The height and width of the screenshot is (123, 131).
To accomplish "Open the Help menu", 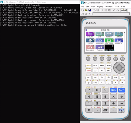I will [x=123, y=7].
